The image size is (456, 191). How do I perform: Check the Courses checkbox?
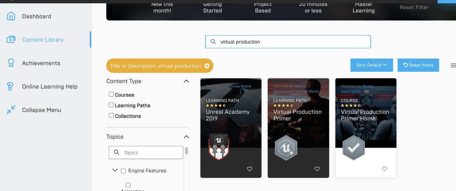click(x=111, y=94)
